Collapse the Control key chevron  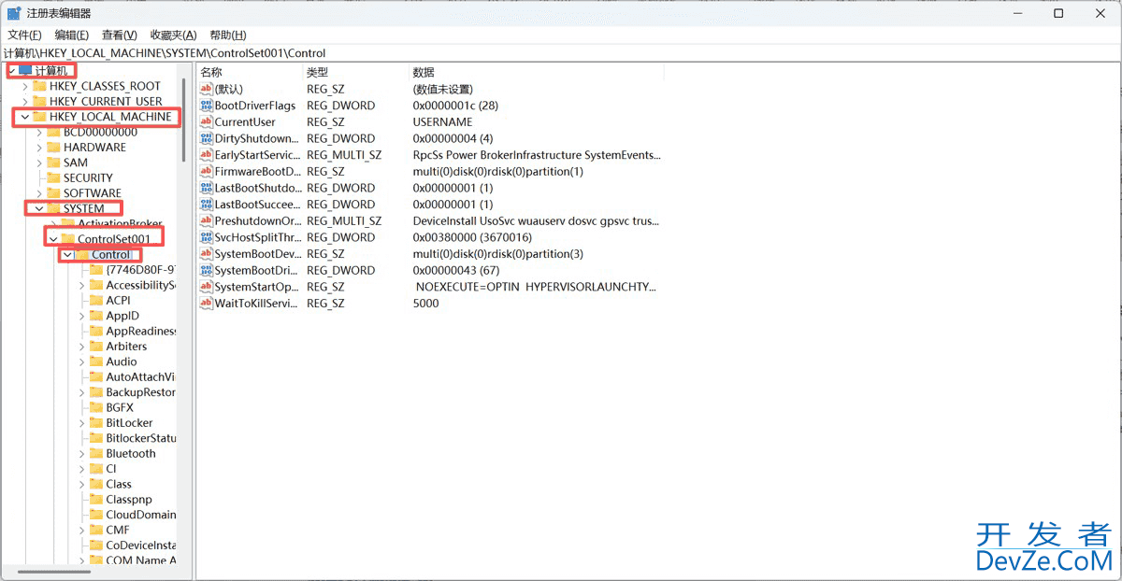pos(66,254)
